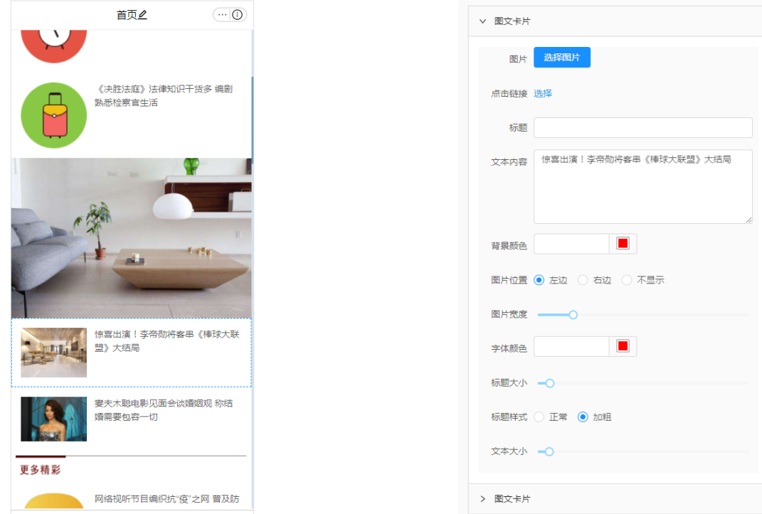Click the 选择 link for 点击链接

click(x=543, y=93)
